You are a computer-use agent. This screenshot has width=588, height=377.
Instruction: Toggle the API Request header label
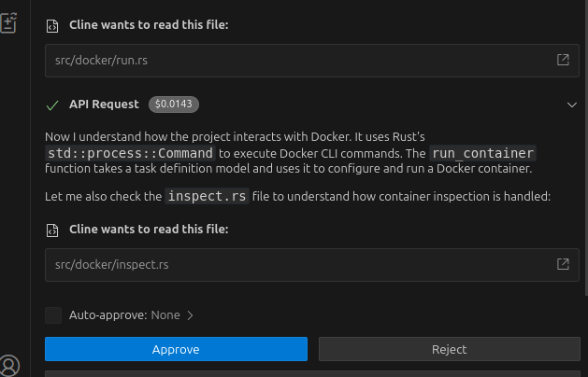point(104,105)
